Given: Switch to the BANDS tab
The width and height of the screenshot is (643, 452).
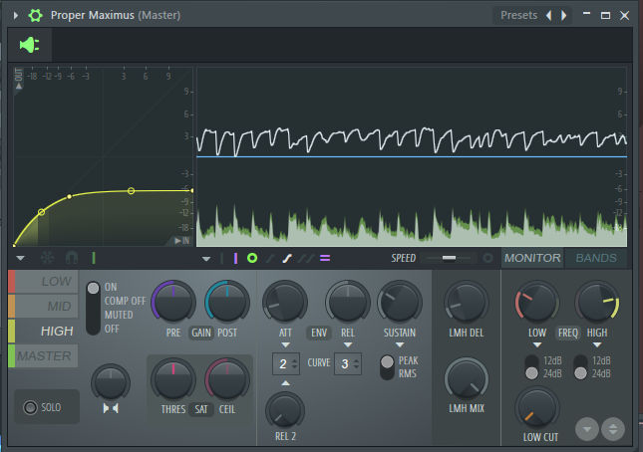Looking at the screenshot, I should [596, 258].
